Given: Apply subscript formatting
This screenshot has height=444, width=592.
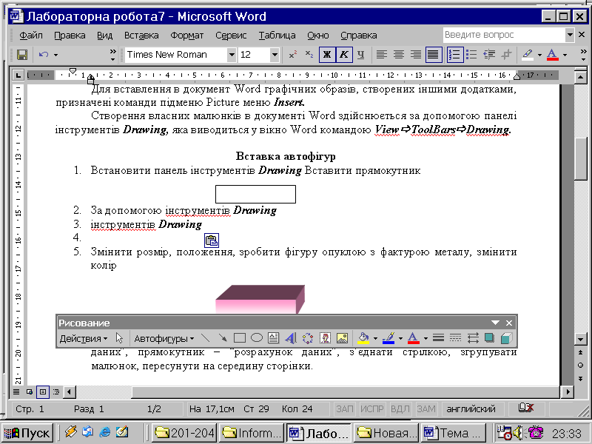Looking at the screenshot, I should click(309, 55).
